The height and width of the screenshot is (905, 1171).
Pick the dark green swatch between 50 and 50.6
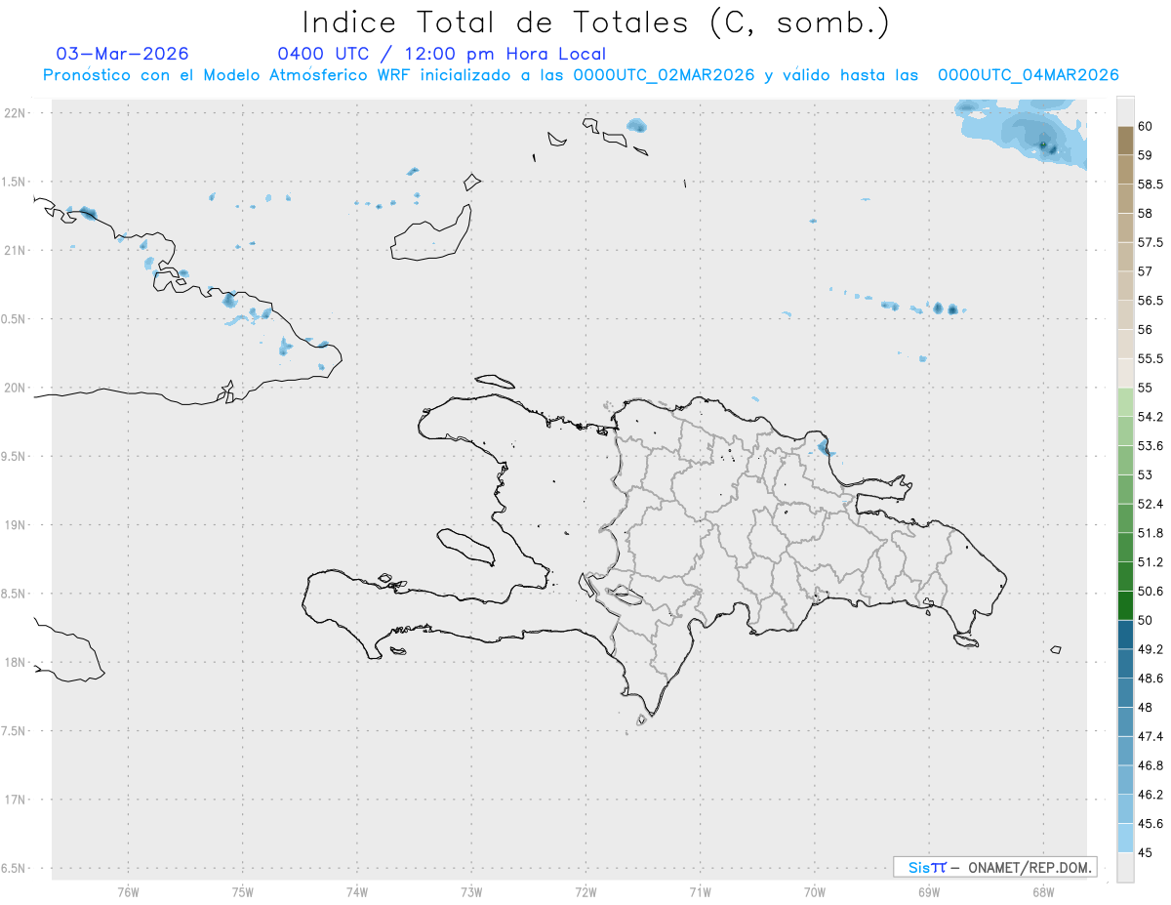[1125, 605]
